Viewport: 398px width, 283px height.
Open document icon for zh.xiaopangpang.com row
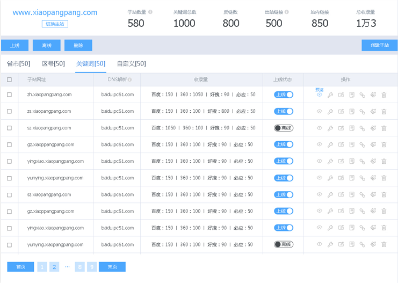352,95
